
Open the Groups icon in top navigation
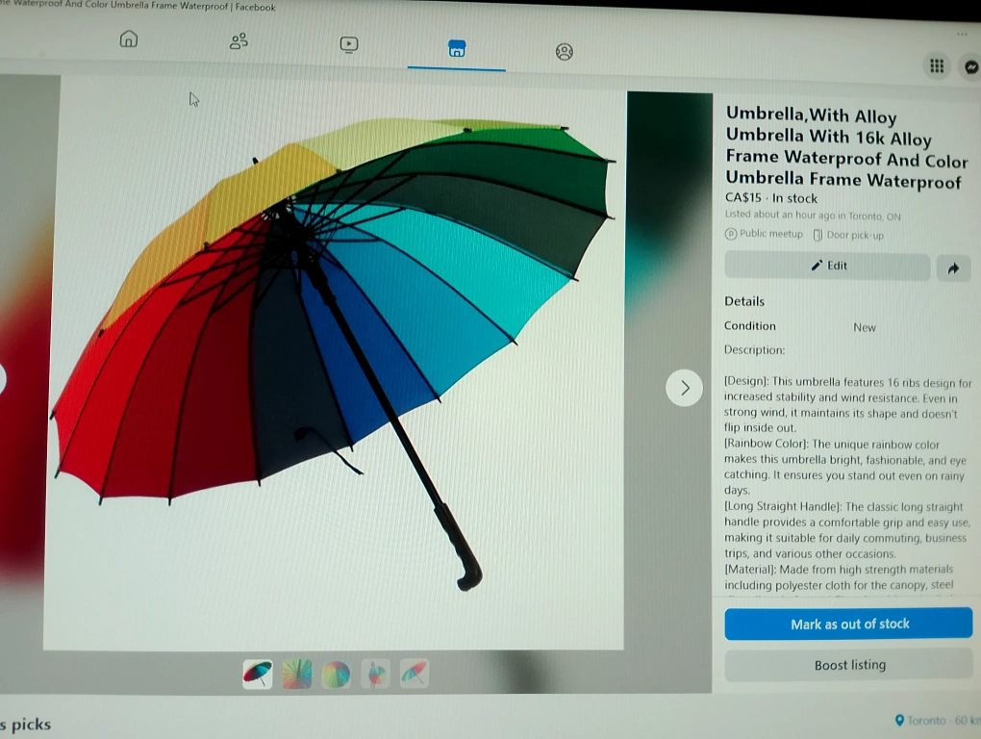(x=565, y=52)
